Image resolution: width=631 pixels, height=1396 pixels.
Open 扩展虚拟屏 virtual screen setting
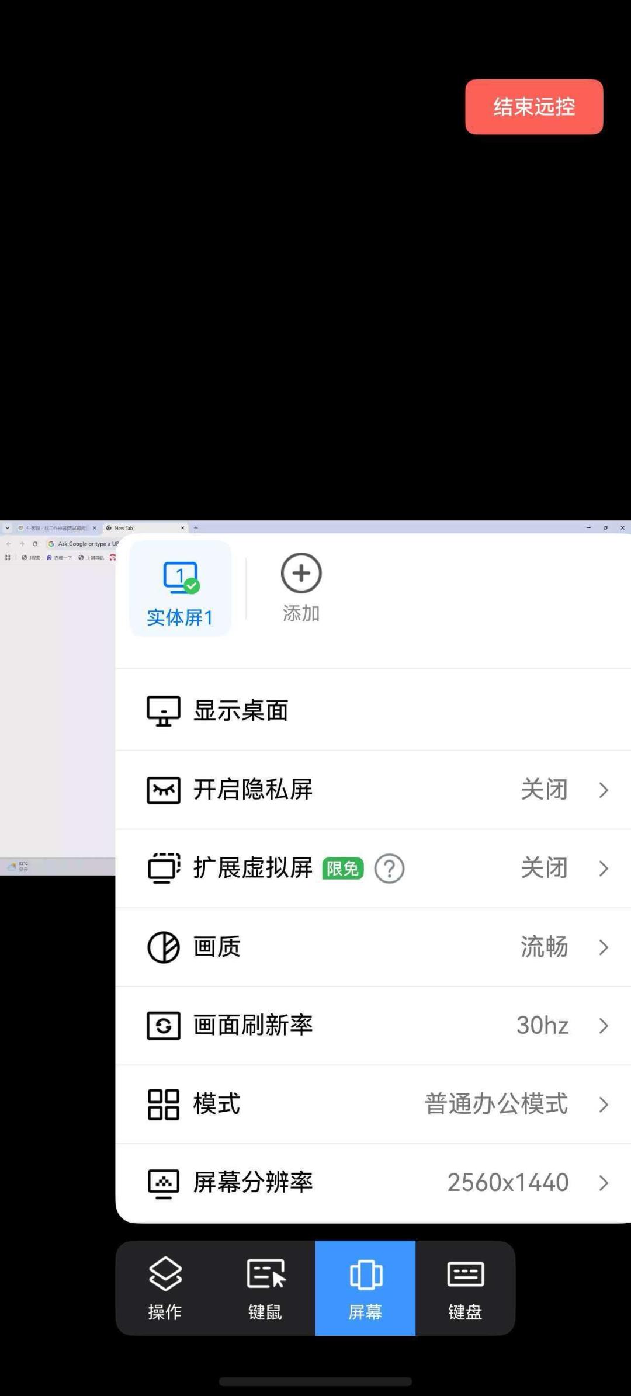373,868
